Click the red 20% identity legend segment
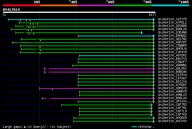The width and height of the screenshot is (192, 129). (x=22, y=5)
